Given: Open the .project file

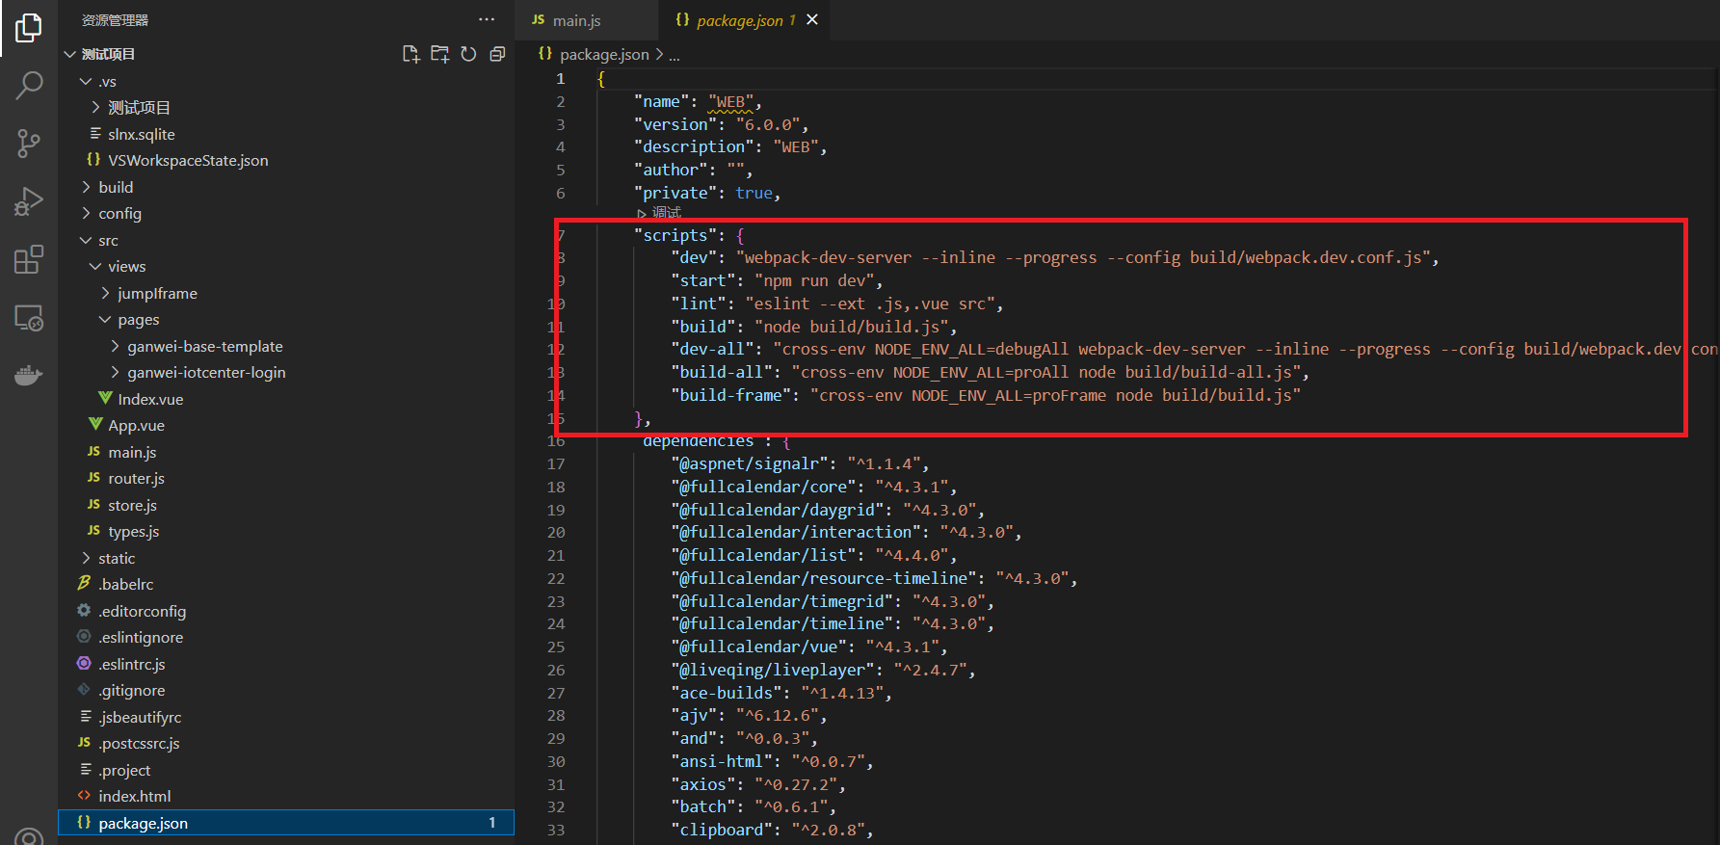Looking at the screenshot, I should [286, 770].
